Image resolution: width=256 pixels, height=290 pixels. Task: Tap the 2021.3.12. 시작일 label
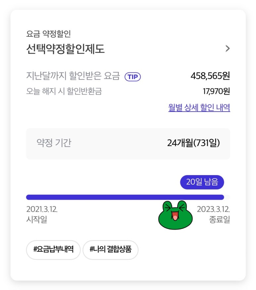(42, 215)
